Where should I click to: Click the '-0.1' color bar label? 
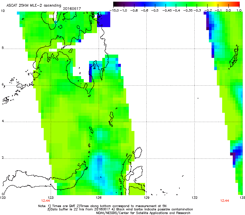pyautogui.click(x=218, y=11)
